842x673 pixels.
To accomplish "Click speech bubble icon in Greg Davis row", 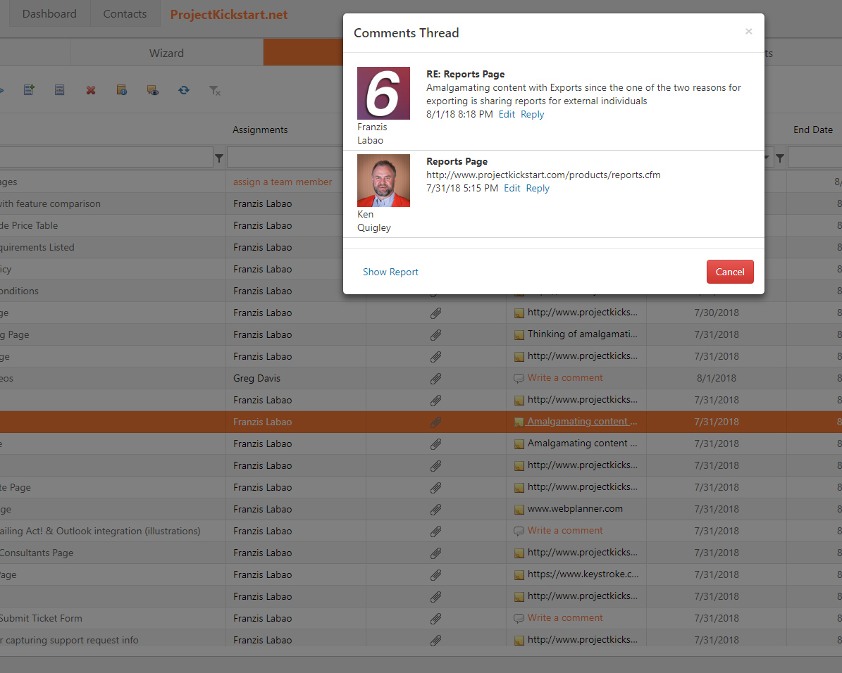I will (x=519, y=378).
